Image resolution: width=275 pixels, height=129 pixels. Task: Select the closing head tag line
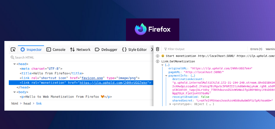click(x=23, y=87)
